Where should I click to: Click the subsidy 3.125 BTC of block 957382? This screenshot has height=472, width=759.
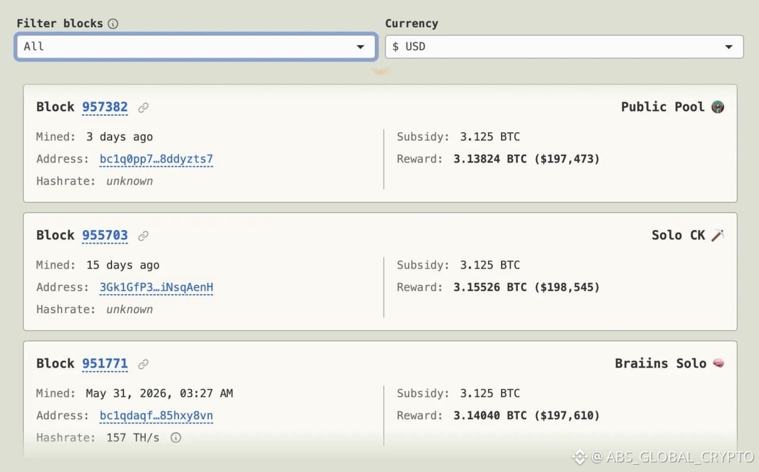coord(490,137)
